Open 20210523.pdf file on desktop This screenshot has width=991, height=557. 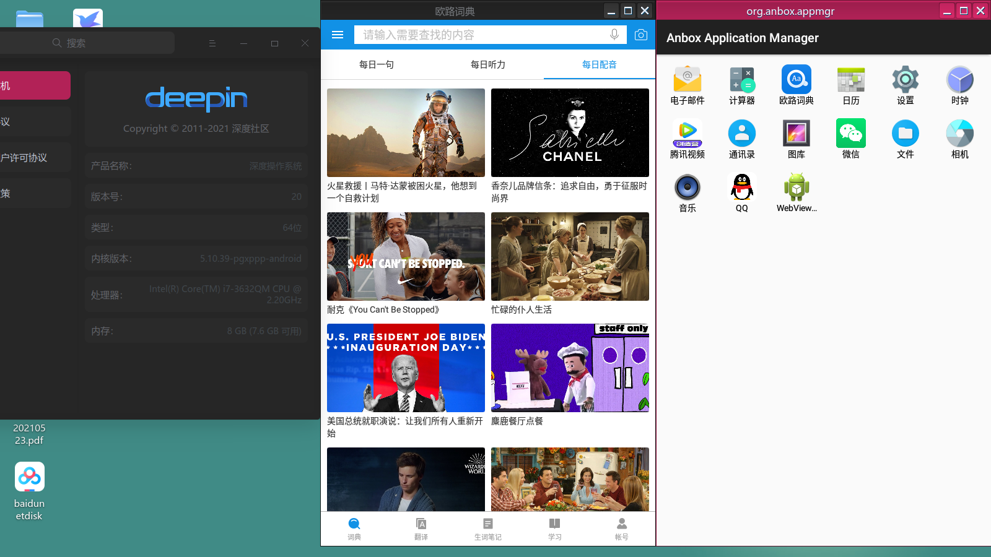click(29, 434)
